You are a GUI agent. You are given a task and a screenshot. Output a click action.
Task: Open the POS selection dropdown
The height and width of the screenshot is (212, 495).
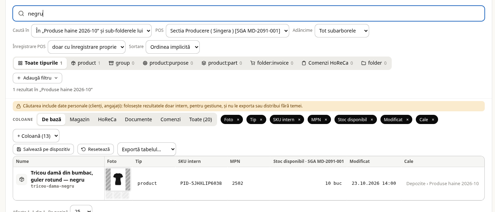tap(227, 31)
